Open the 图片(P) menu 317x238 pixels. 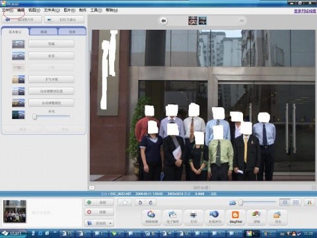pos(69,10)
